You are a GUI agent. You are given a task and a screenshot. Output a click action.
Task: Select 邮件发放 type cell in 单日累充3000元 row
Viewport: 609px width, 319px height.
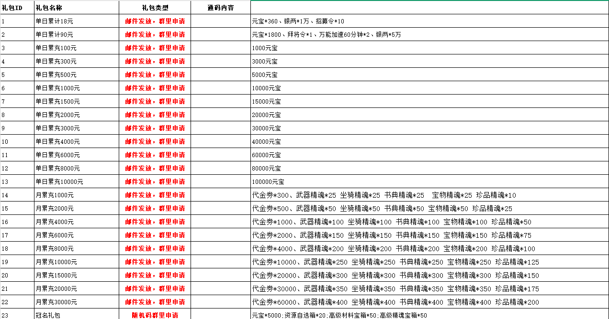click(155, 128)
